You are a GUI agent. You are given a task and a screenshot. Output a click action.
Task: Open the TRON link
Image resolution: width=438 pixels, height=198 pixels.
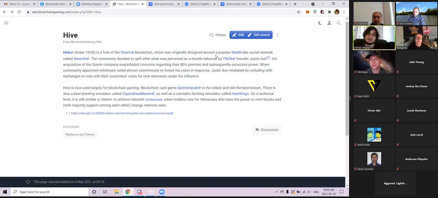pos(229,59)
